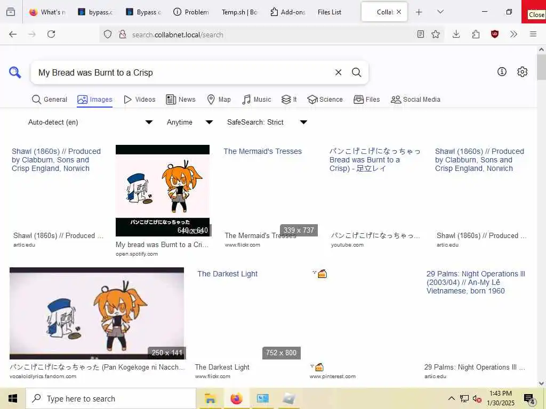Open the 640 x 640 Spotify thumbnail
The image size is (546, 409).
click(163, 191)
